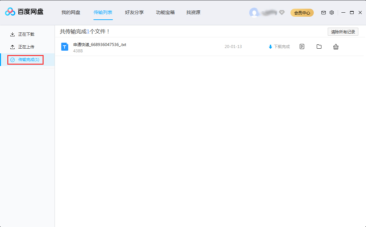Delete record using the trash brush icon
This screenshot has height=227, width=366.
[336, 46]
